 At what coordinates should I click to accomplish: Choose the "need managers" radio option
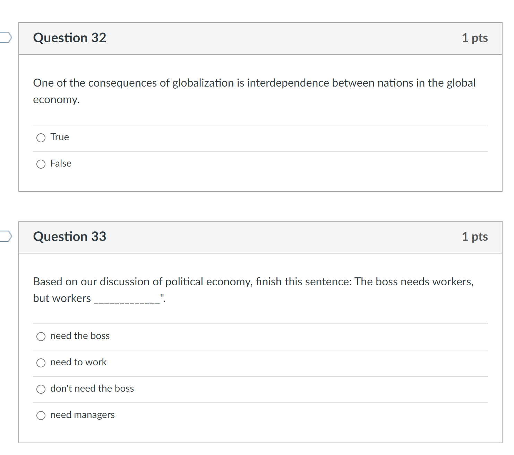click(41, 416)
